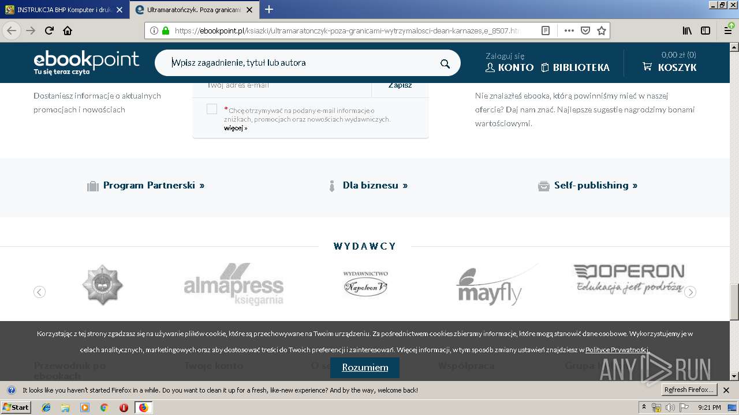Go forward with the browser forward arrow
The image size is (739, 415).
point(31,31)
